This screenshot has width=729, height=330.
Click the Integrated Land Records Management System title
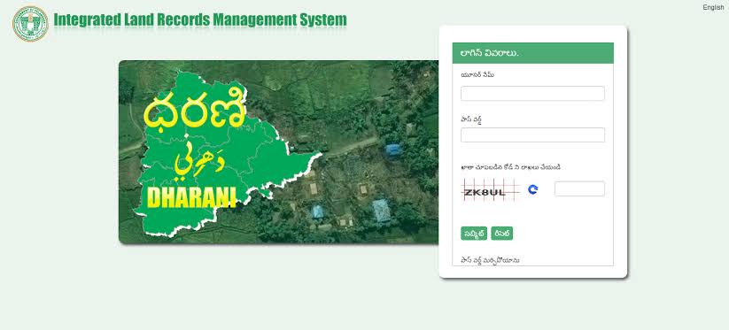(x=200, y=20)
